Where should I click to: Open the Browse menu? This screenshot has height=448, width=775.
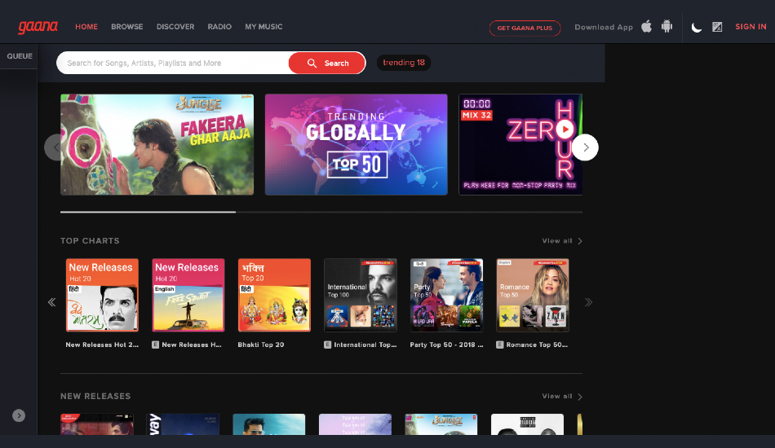[127, 27]
